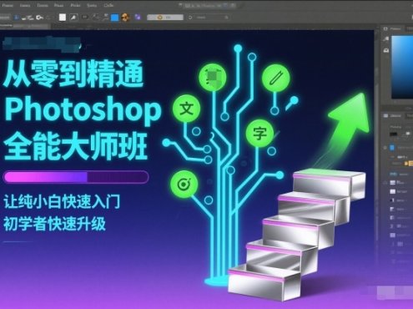The height and width of the screenshot is (309, 413).
Task: Click the green 文 circle on the canvas
Action: 187,109
